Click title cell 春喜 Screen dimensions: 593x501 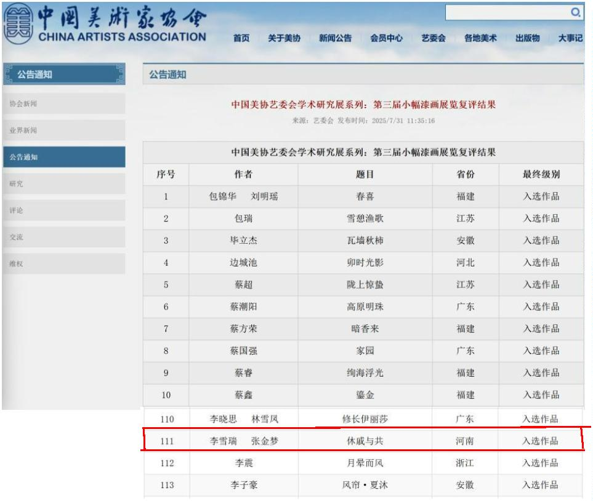click(365, 196)
